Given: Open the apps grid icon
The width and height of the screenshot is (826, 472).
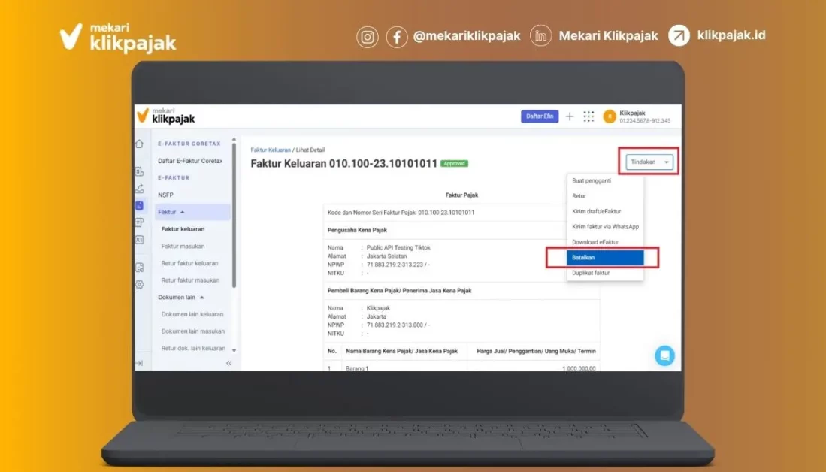Looking at the screenshot, I should 588,116.
